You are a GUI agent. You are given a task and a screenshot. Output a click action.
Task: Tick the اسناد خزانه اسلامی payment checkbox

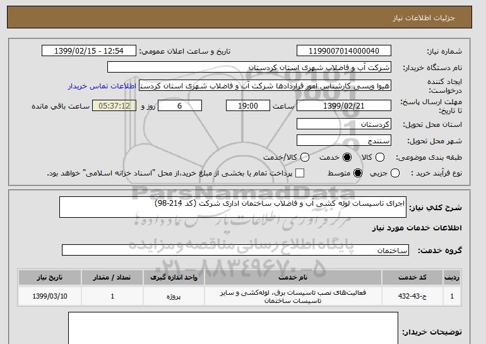(x=300, y=173)
